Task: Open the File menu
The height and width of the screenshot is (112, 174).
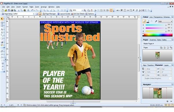Action: tap(3, 7)
